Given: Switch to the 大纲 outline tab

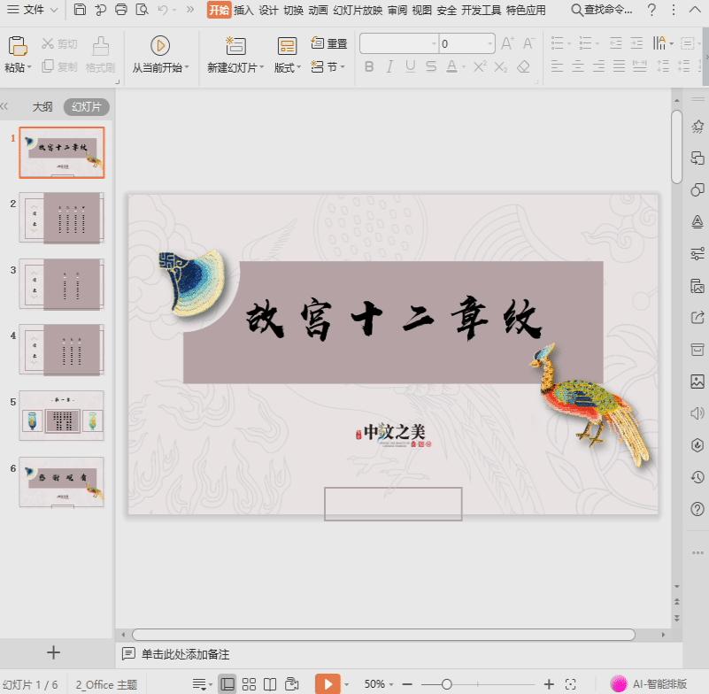Looking at the screenshot, I should pyautogui.click(x=42, y=106).
